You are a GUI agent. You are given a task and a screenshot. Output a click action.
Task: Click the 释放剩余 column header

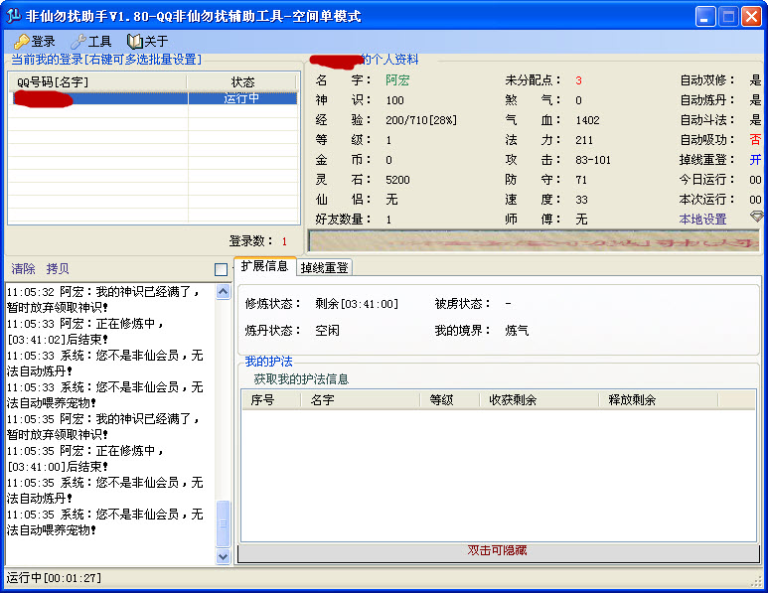tap(659, 400)
